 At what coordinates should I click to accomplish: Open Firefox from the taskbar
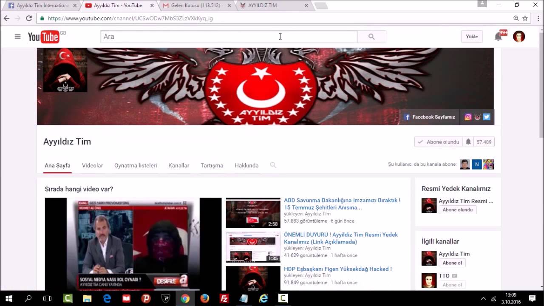point(204,298)
